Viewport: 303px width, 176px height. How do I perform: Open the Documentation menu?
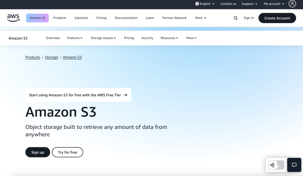[126, 18]
